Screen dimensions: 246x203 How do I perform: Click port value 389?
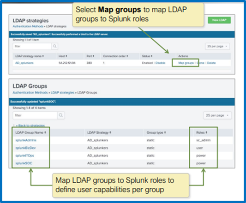pyautogui.click(x=89, y=63)
